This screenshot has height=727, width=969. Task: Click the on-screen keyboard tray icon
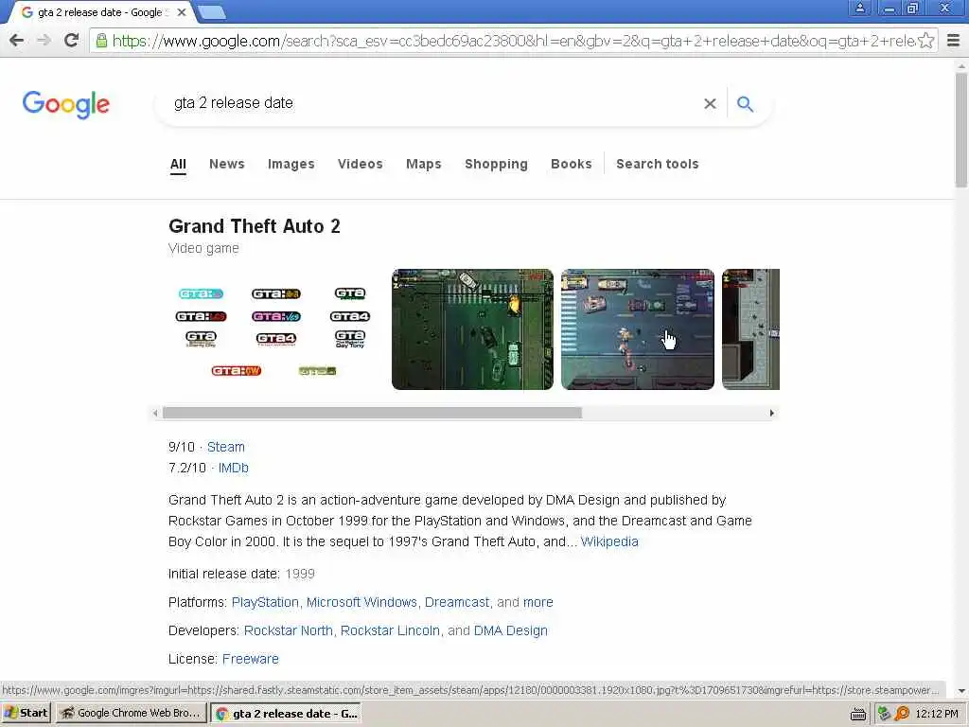(x=857, y=714)
